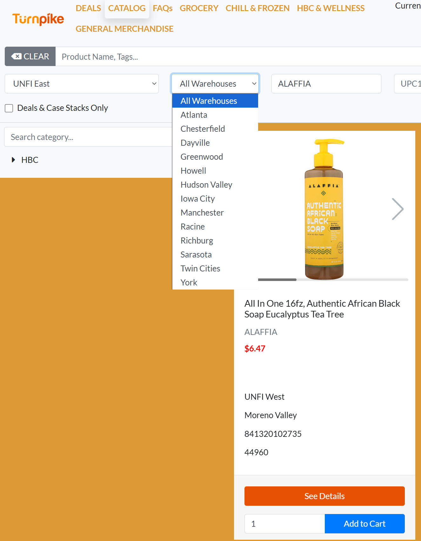Choose Chesterfield warehouse option
Image resolution: width=421 pixels, height=541 pixels.
tap(215, 129)
